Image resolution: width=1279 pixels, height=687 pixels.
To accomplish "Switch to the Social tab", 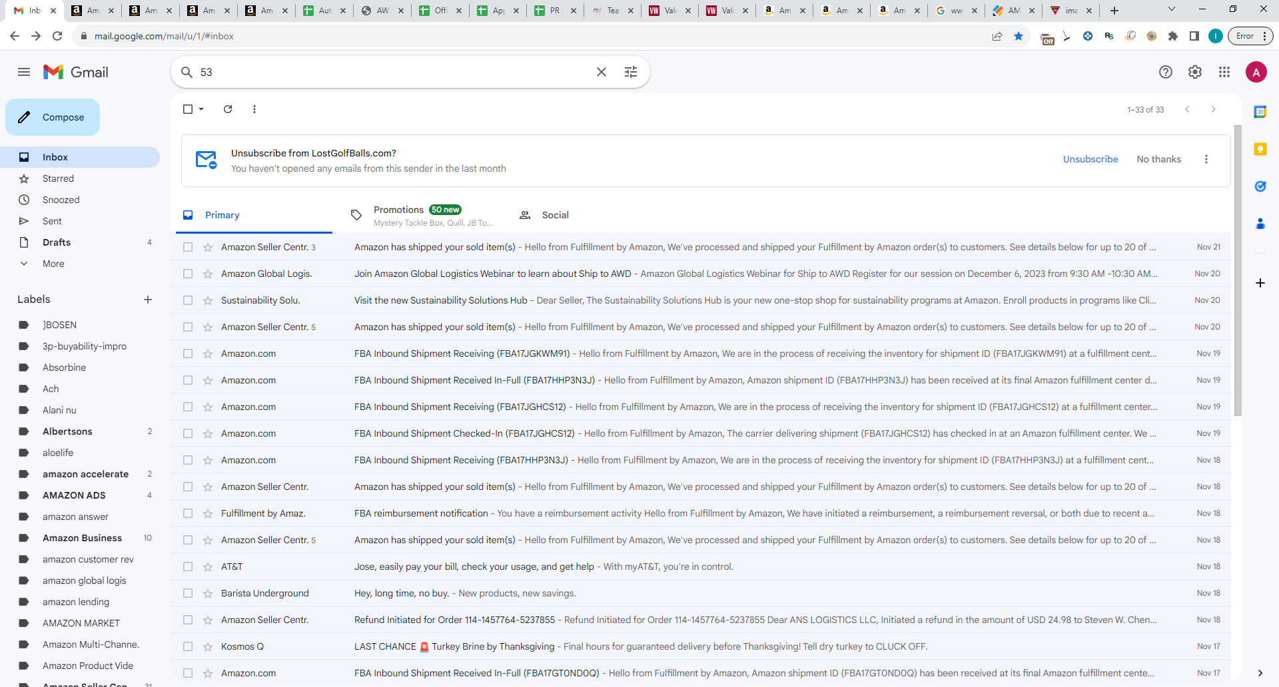I will pos(589,215).
